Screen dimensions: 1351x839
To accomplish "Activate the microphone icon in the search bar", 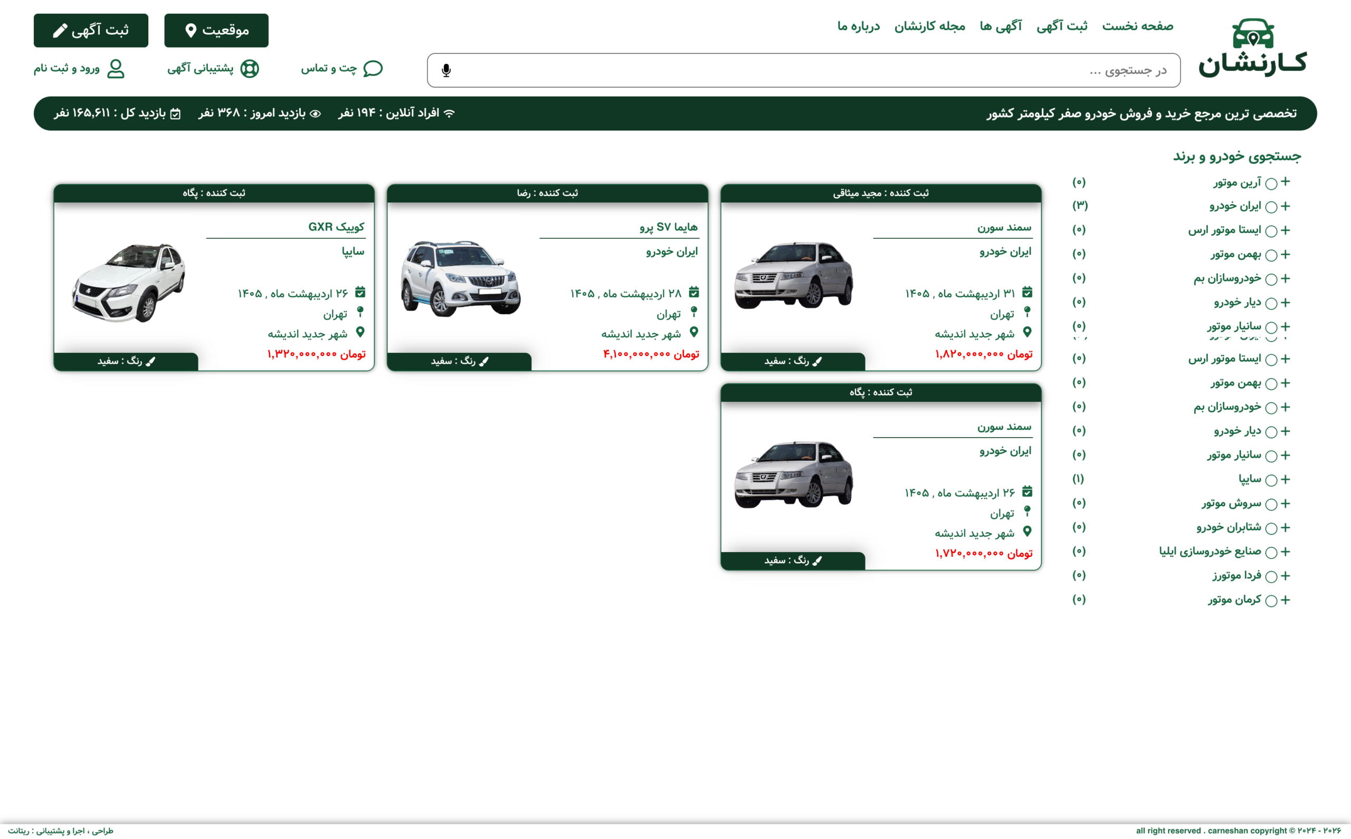I will (x=446, y=71).
